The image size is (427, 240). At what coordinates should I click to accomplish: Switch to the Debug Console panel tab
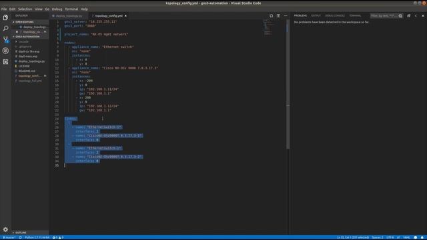[335, 16]
